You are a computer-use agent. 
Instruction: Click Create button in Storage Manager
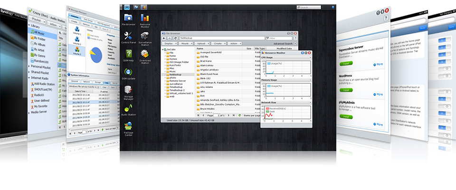pos(75,22)
